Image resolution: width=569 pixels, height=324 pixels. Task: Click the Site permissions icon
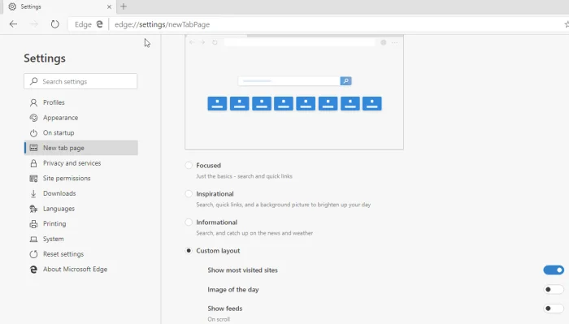click(33, 179)
